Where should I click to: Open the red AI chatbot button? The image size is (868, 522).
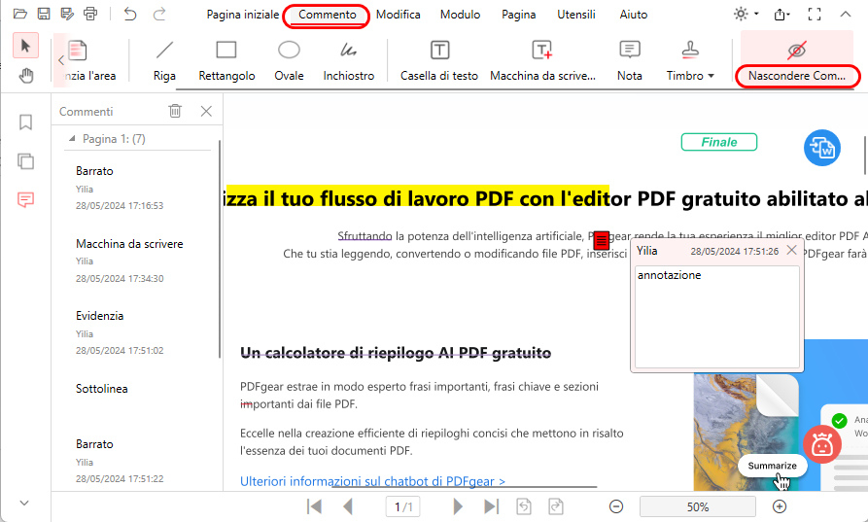click(822, 444)
